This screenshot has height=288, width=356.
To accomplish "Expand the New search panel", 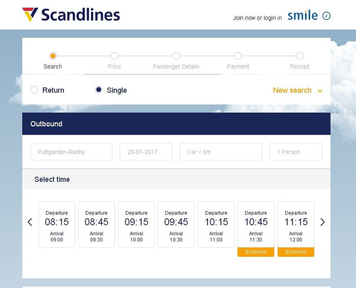I will pos(297,90).
